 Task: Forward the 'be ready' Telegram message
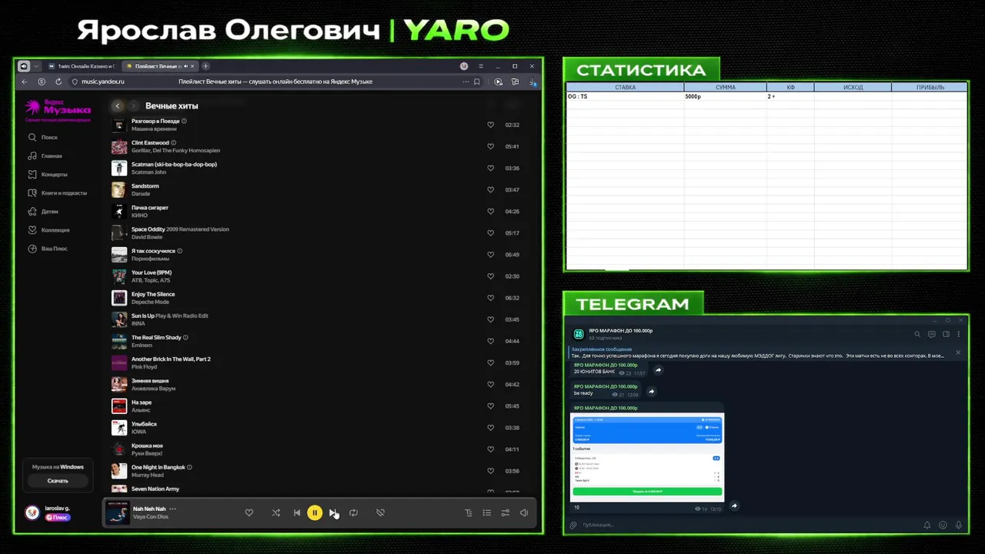(651, 392)
